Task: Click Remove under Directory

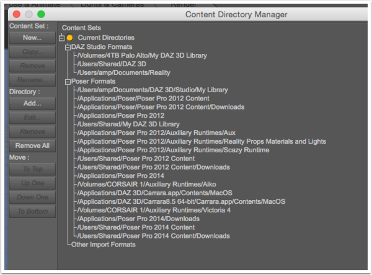Action: tap(32, 131)
